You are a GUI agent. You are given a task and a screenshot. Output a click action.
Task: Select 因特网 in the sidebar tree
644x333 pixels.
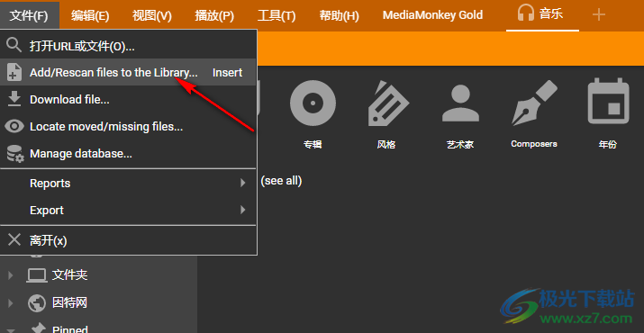(x=70, y=303)
